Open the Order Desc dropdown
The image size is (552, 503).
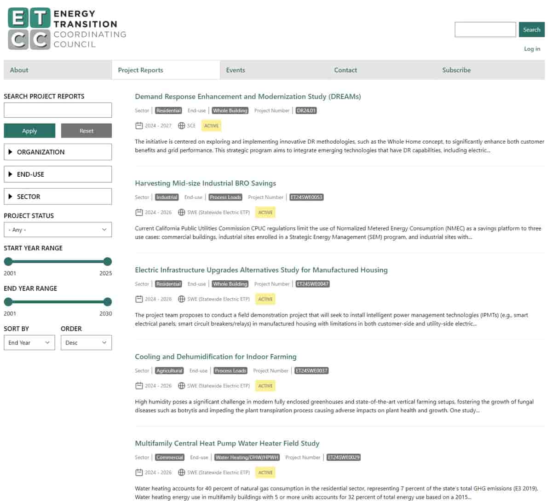click(x=86, y=342)
